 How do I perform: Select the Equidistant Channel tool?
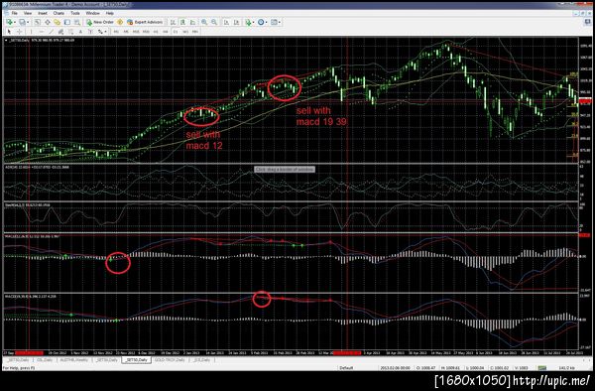(x=60, y=32)
